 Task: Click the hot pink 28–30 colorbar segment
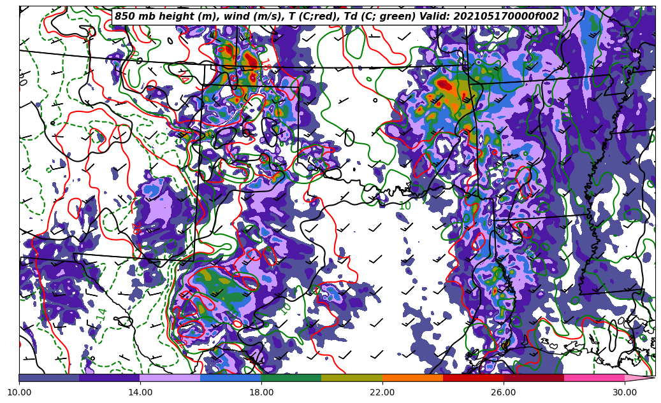(594, 378)
